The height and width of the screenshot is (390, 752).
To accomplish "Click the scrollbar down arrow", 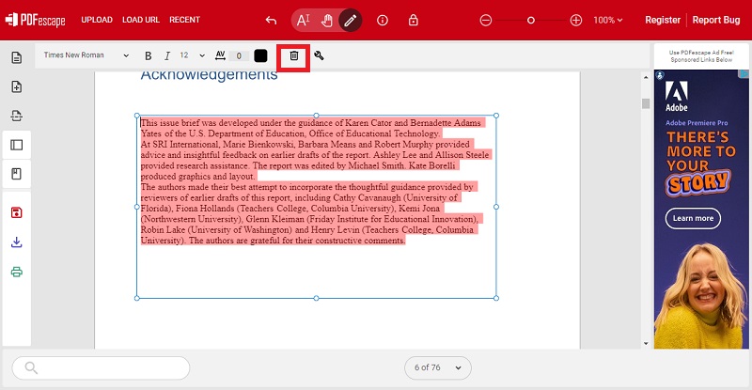I will coord(646,343).
